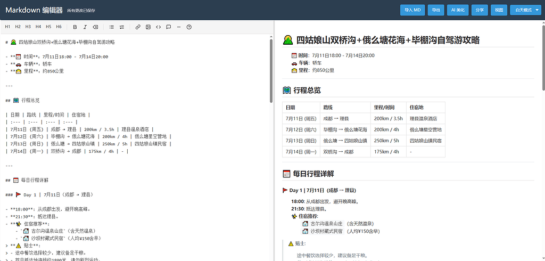Screen dimensions: 545x261
Task: Click the first line in the editor
Action: click(60, 42)
